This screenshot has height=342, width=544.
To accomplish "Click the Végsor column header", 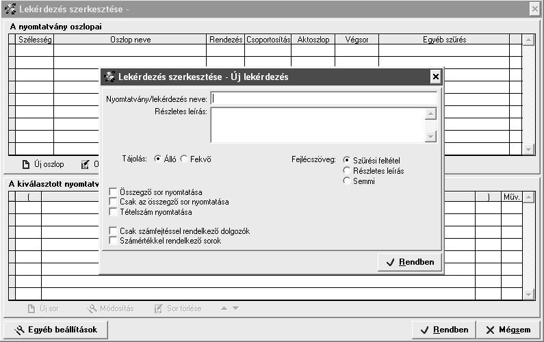I will [357, 40].
